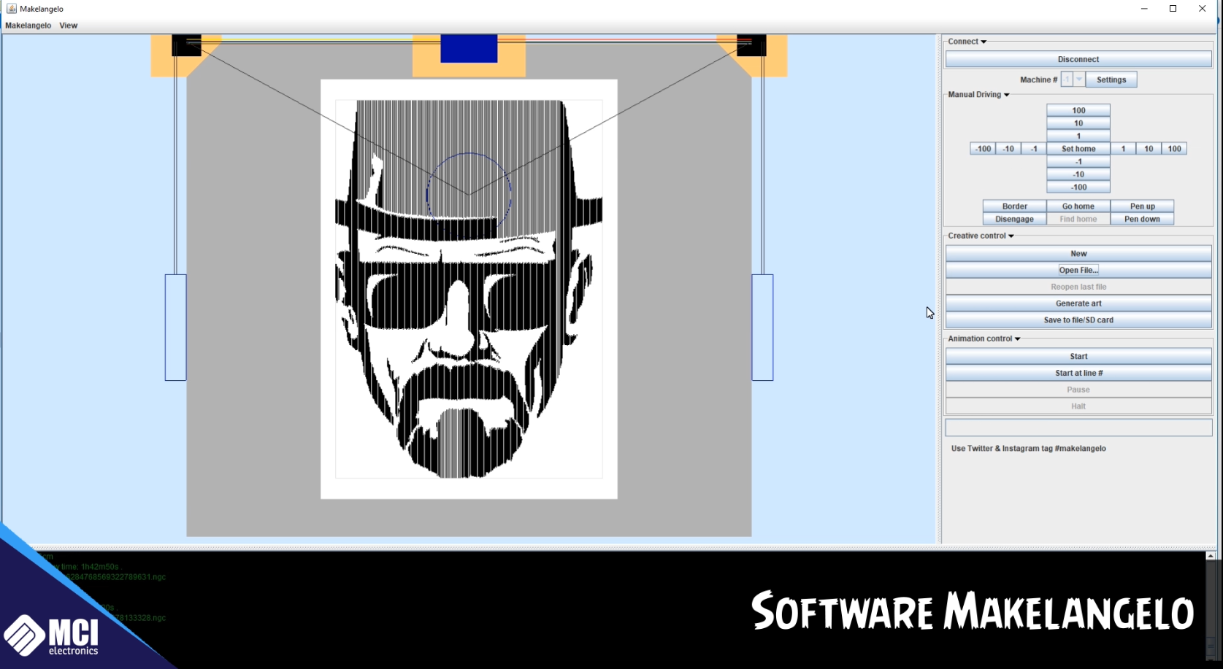
Task: Move left by -100 button
Action: [x=983, y=149]
